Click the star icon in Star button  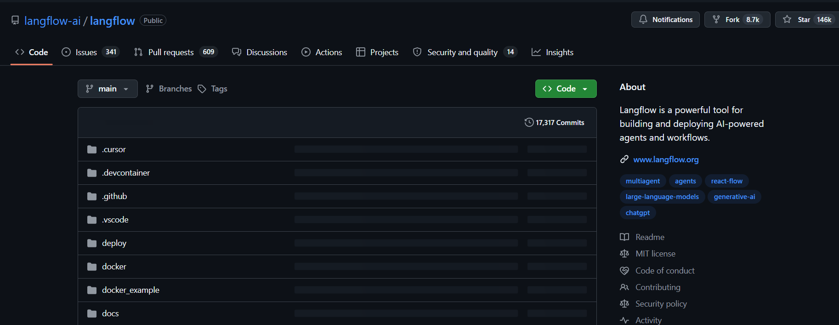click(787, 19)
